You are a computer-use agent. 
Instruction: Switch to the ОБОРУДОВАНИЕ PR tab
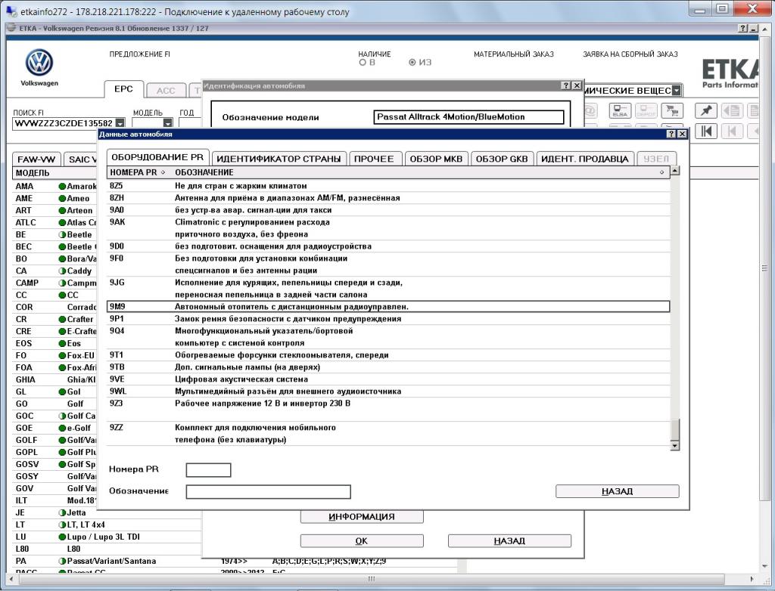coord(157,157)
